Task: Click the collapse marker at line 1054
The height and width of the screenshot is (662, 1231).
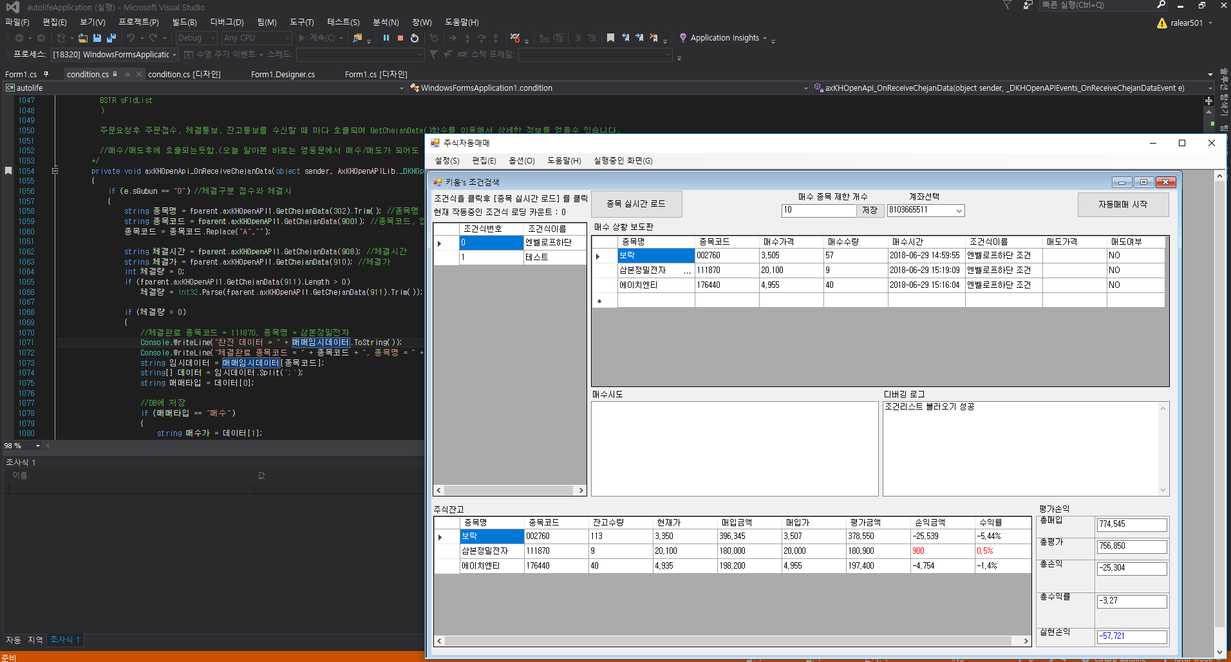Action: [x=55, y=171]
